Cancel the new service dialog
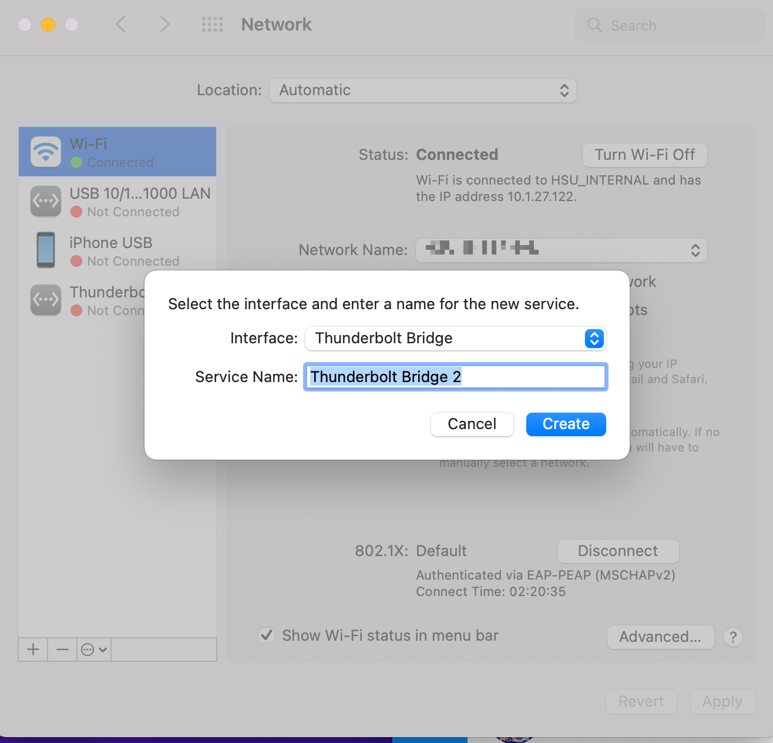773x743 pixels. point(472,424)
